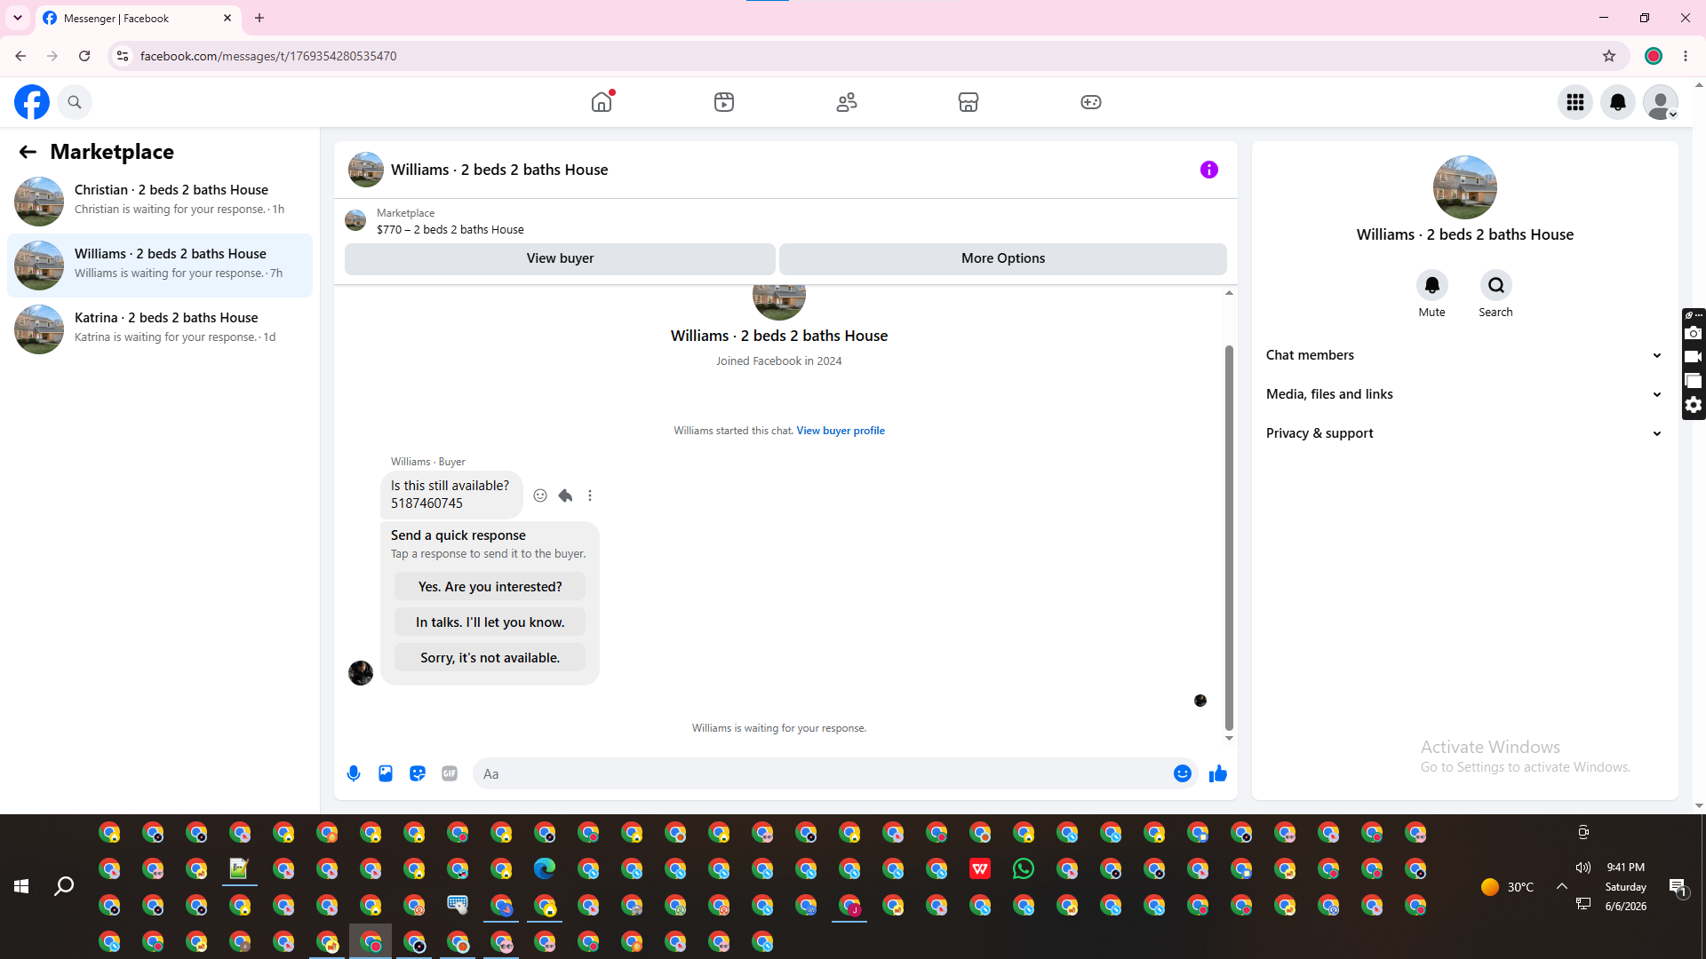Click the back arrow beside Marketplace
Viewport: 1706px width, 959px height.
[x=28, y=152]
